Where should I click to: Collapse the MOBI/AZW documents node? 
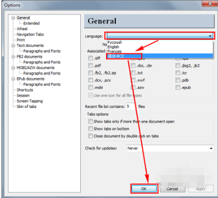[13, 68]
